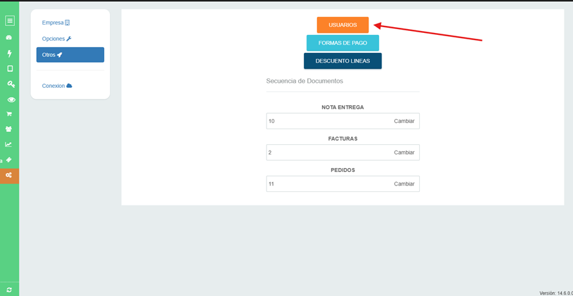The image size is (573, 296).
Task: Click the sync refresh icon at bottom
Action: pyautogui.click(x=9, y=290)
